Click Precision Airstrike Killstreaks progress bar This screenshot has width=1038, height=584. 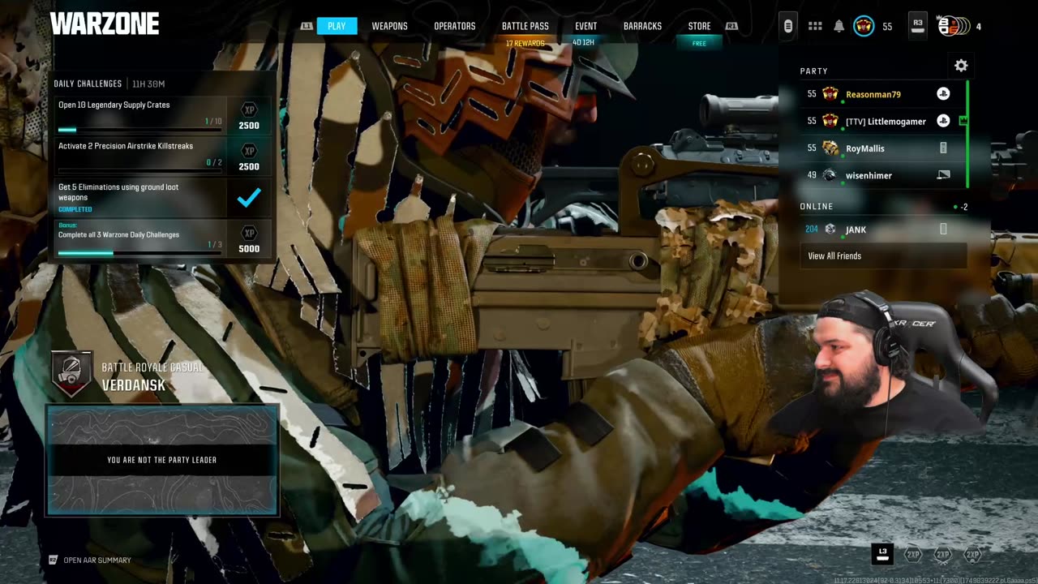pos(139,170)
